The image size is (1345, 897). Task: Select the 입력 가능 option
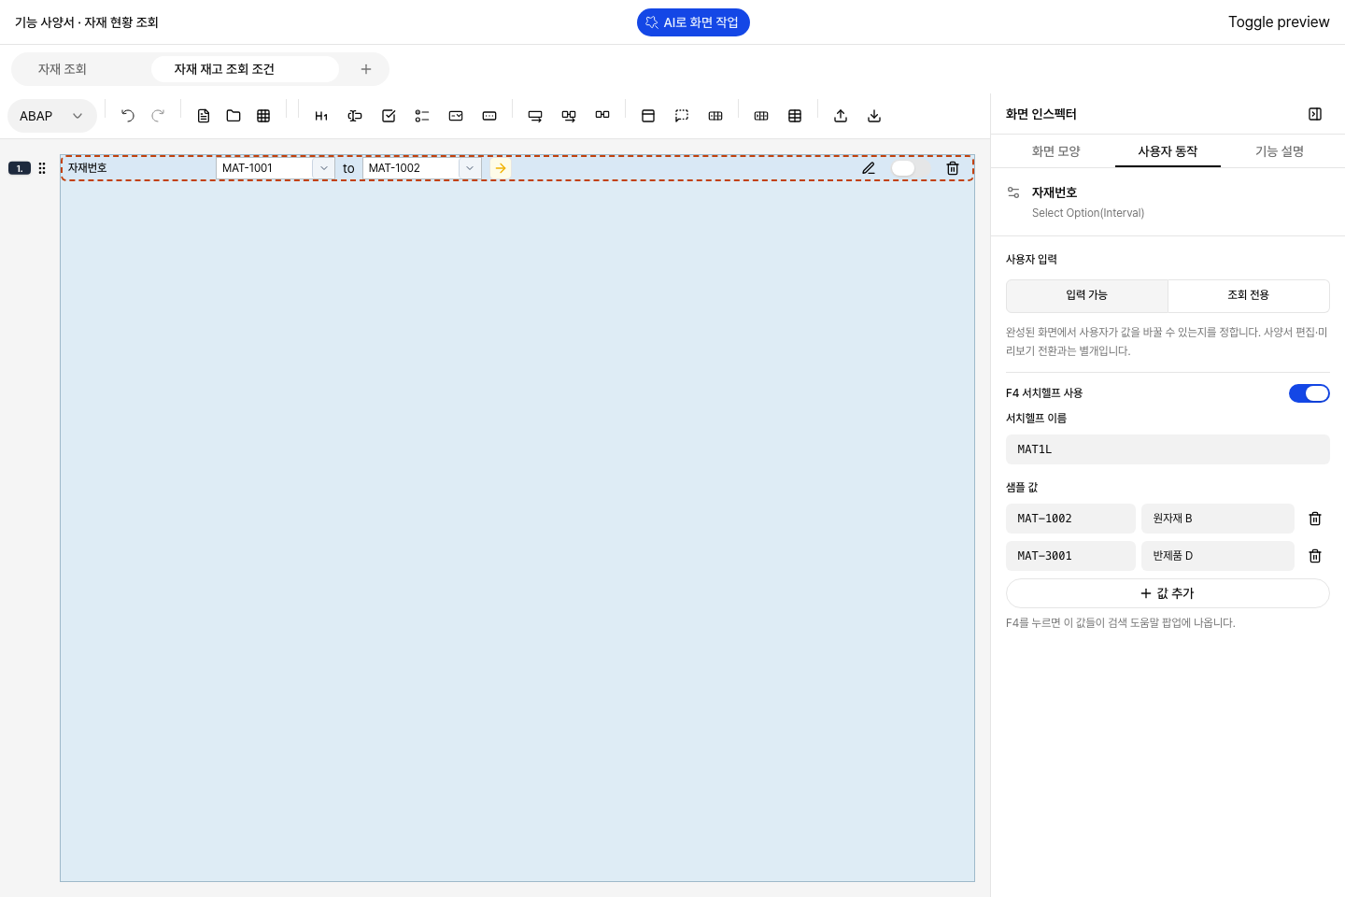point(1087,295)
